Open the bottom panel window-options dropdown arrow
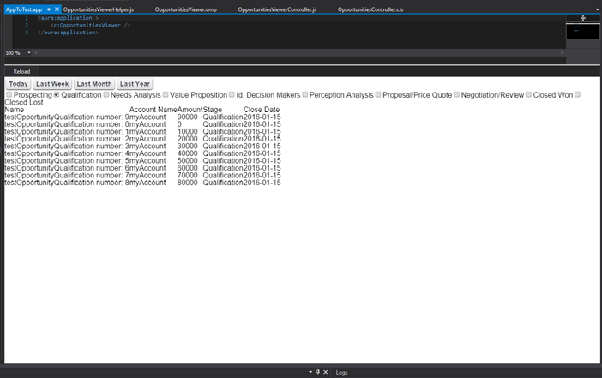This screenshot has height=378, width=602. (310, 372)
